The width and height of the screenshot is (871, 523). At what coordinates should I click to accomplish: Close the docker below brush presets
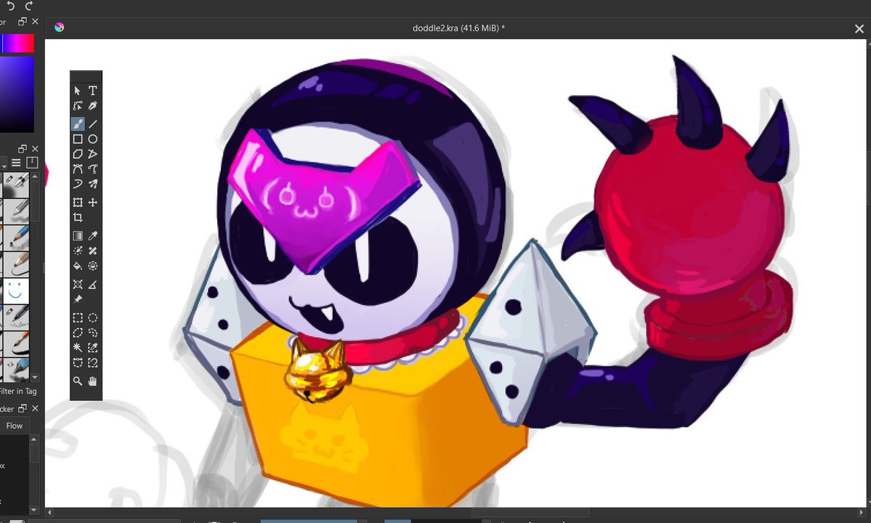35,409
